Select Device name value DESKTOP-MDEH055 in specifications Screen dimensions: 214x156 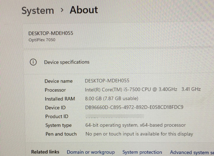click(107, 81)
